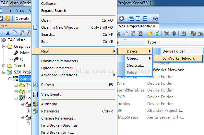204x135 pixels.
Task: Open the File menu
Action: (8, 10)
